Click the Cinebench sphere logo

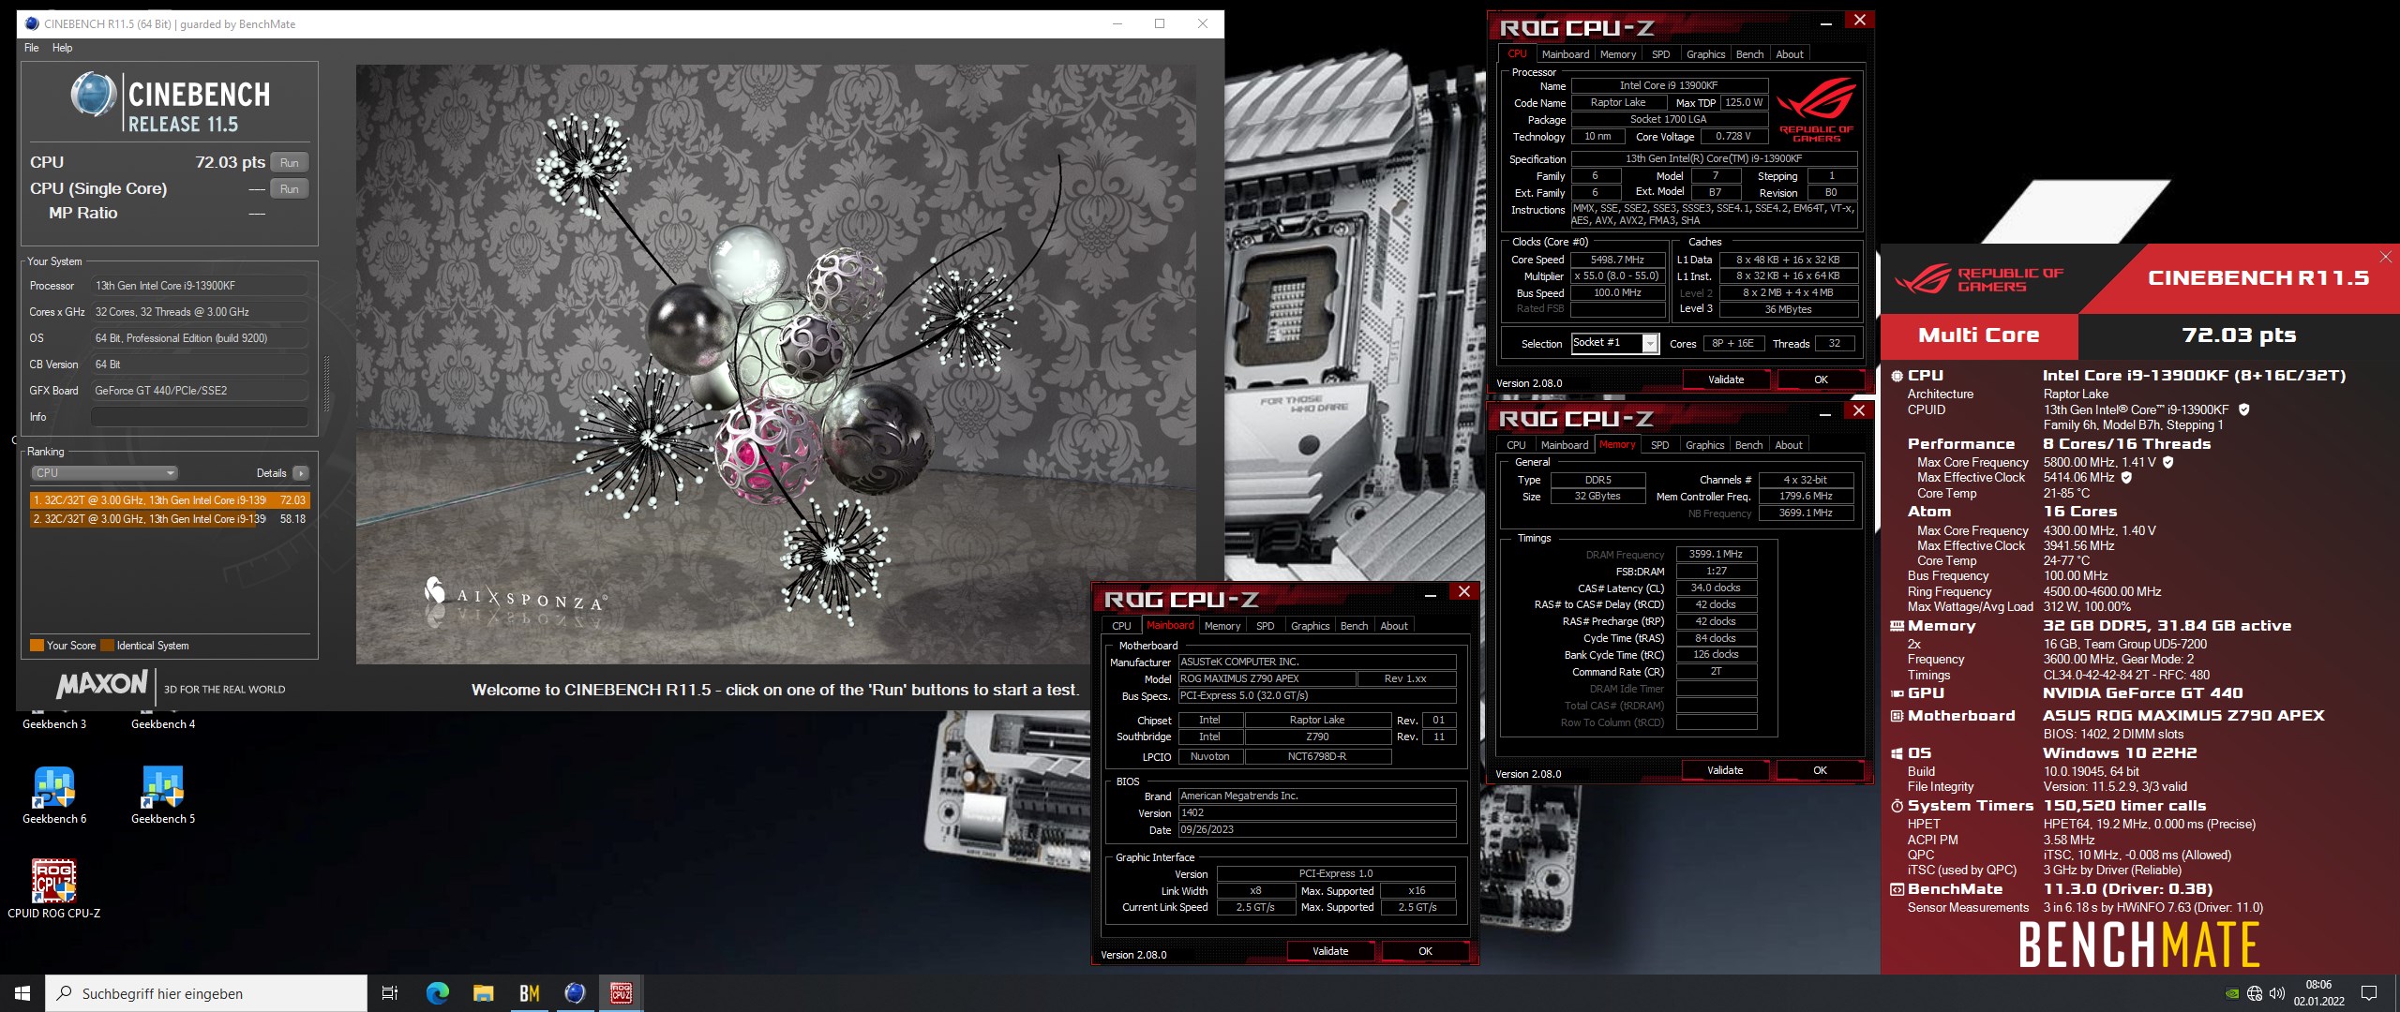(94, 94)
